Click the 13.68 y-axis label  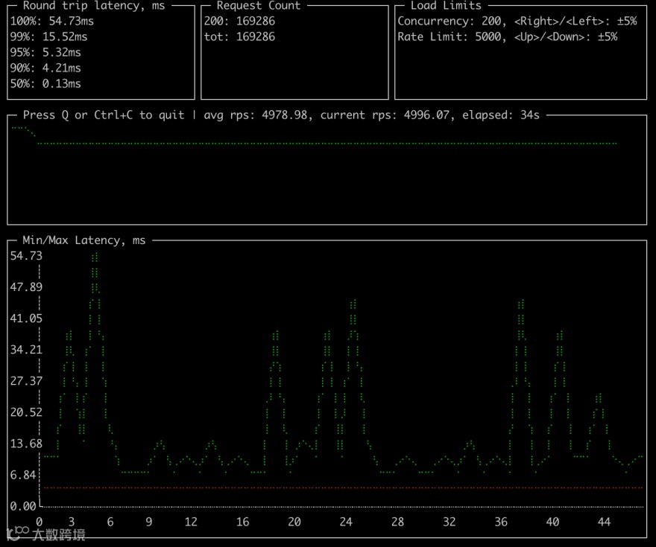26,444
